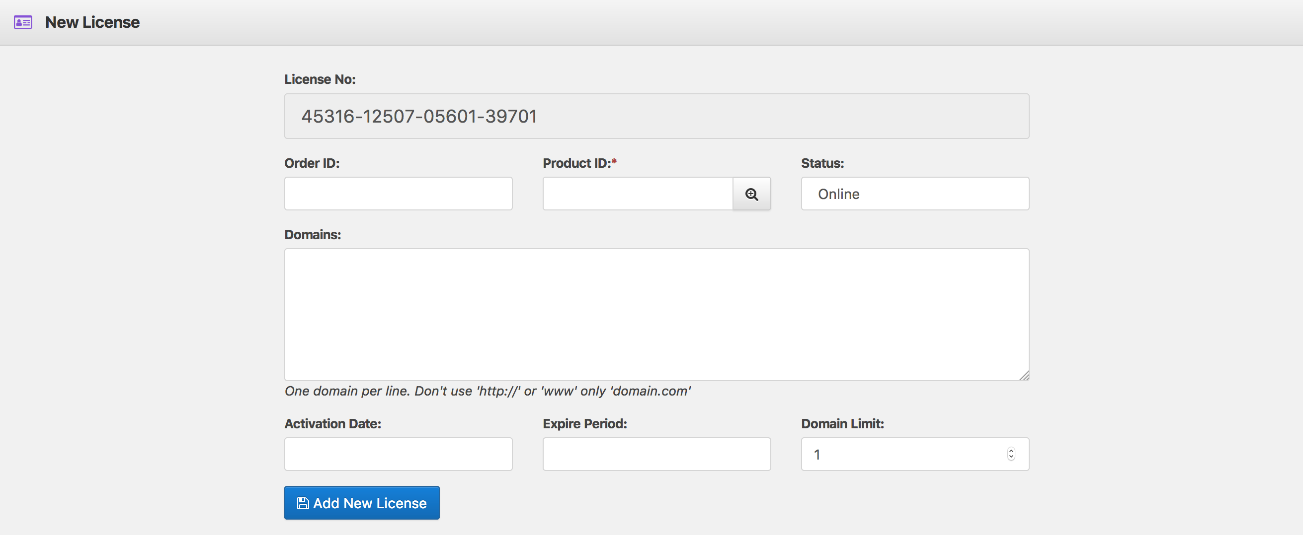Viewport: 1303px width, 535px height.
Task: Click the New License card icon in header
Action: tap(22, 22)
